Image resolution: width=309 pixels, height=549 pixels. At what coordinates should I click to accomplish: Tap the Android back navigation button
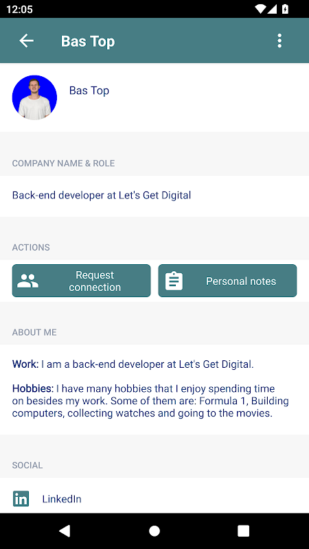pos(65,530)
